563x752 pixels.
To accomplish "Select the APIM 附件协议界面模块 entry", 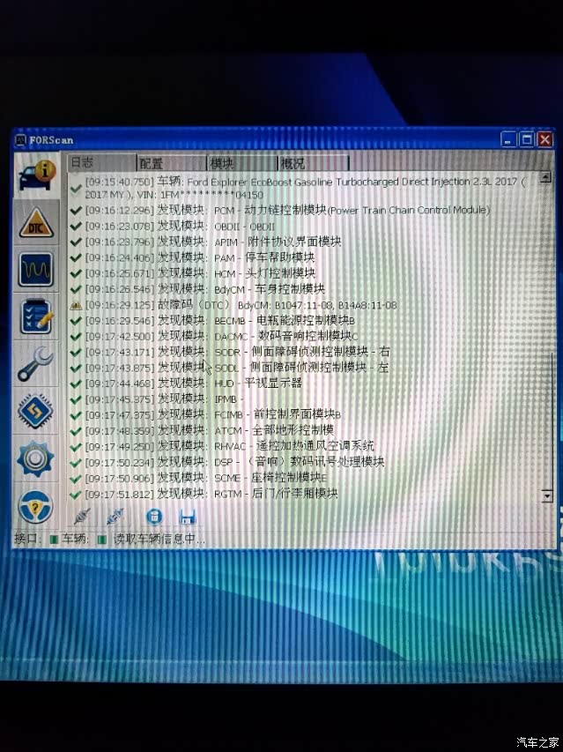I will coord(213,242).
